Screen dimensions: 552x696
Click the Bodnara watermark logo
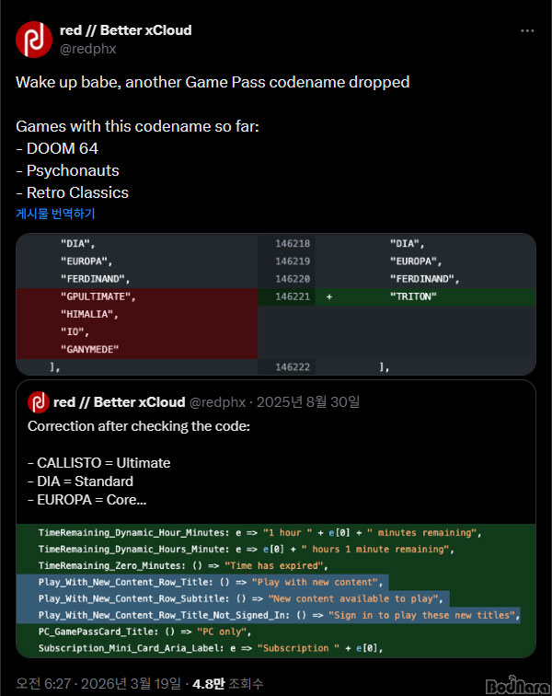[x=509, y=683]
